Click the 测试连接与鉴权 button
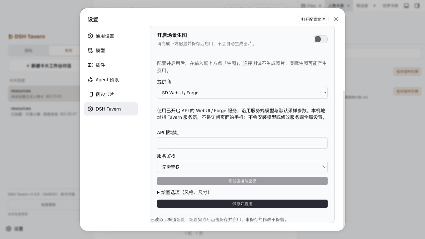Viewport: 425px width, 239px height. point(242,181)
